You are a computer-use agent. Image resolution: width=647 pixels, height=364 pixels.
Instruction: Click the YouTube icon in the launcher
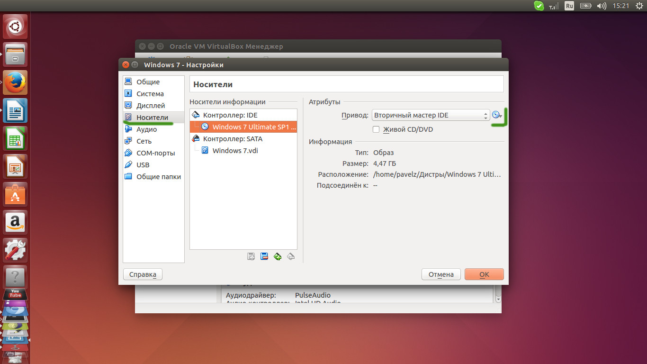[16, 295]
